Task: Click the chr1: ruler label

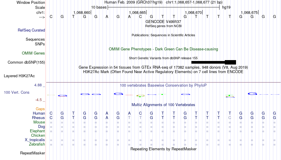Action: (41, 12)
